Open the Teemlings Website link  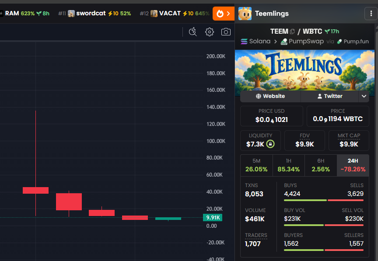click(x=270, y=96)
